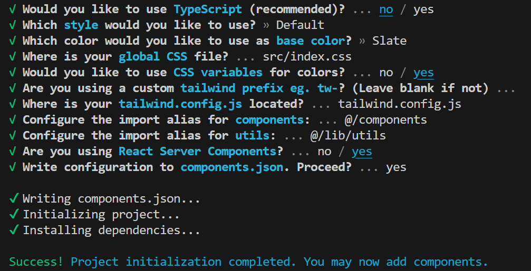Click 'React Server Components' highlighted text
This screenshot has width=531, height=271.
click(x=197, y=152)
